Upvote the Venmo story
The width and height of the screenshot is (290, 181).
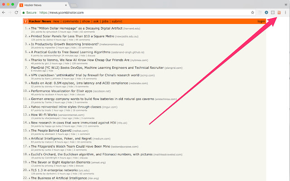click(x=29, y=60)
